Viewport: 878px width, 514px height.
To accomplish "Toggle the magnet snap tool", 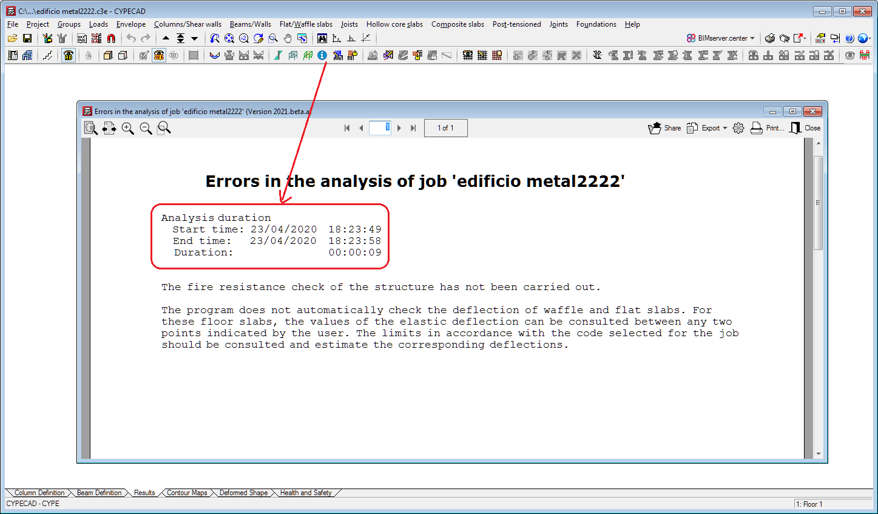I will 111,38.
